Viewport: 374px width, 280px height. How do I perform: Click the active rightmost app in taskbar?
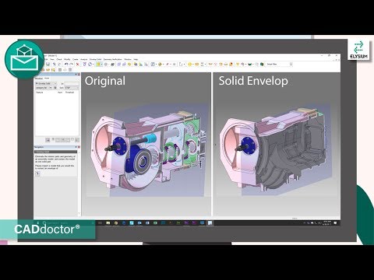tap(210, 222)
